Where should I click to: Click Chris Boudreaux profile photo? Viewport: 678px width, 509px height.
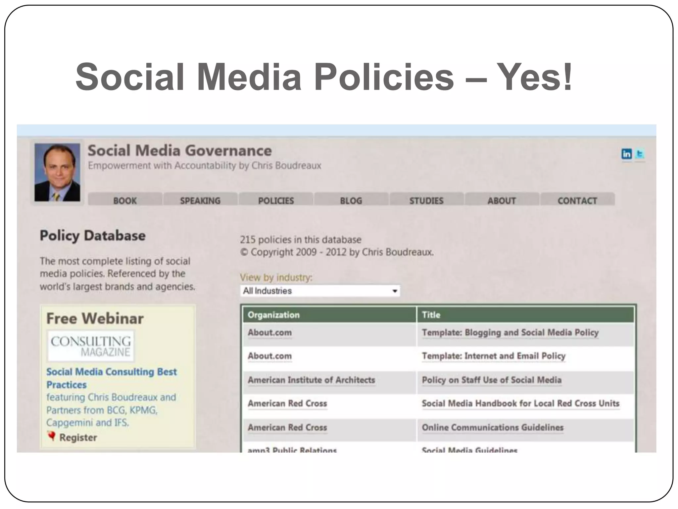(x=58, y=172)
